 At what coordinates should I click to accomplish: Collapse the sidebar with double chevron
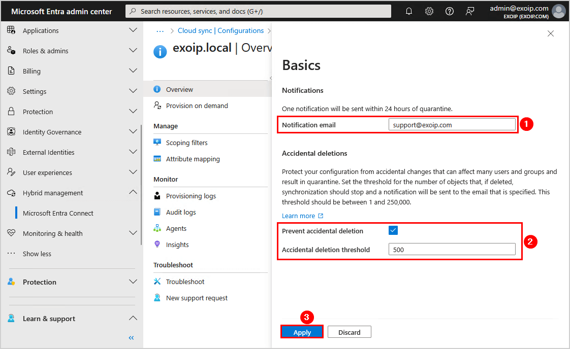pos(131,338)
